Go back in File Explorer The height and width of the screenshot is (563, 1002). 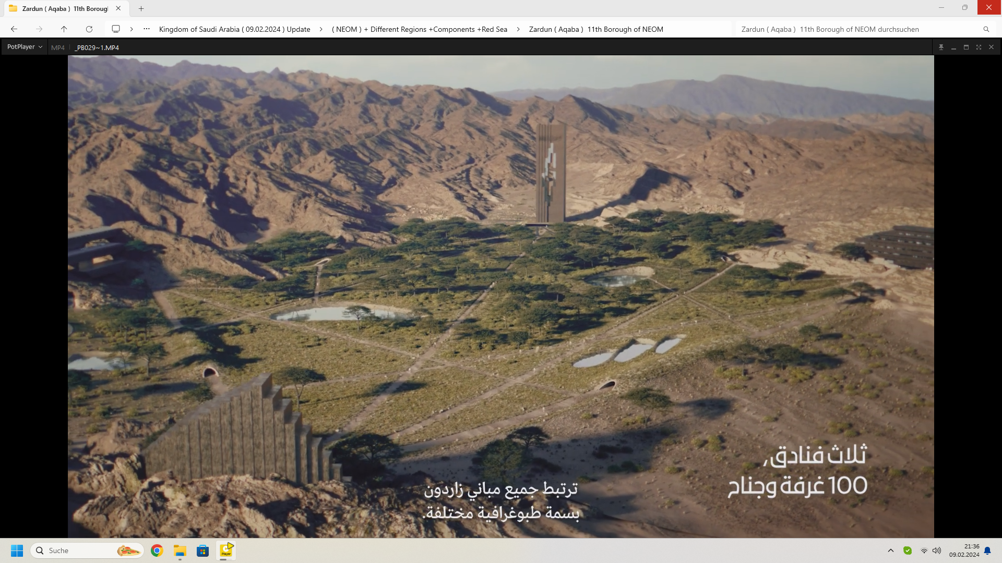coord(14,29)
